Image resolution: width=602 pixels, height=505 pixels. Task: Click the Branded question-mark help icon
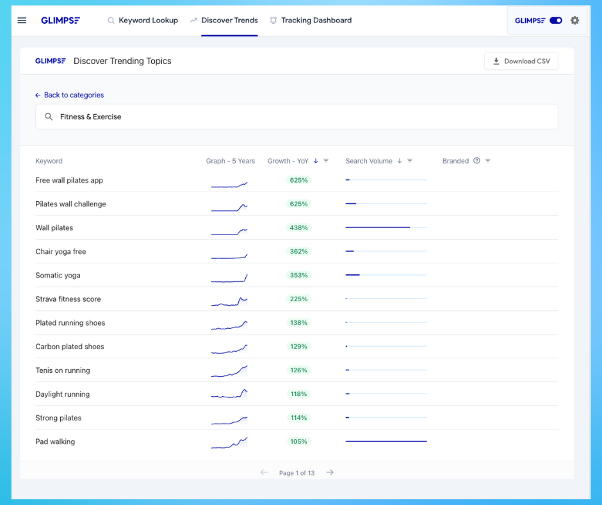(x=476, y=161)
